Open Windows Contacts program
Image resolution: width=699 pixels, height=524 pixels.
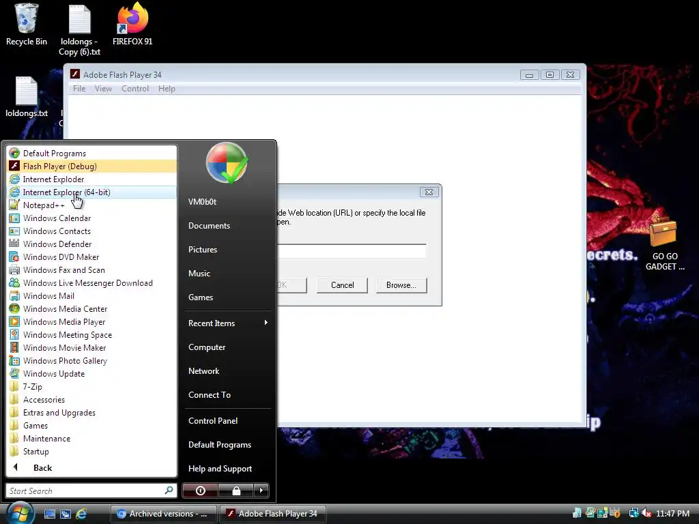(x=92, y=231)
